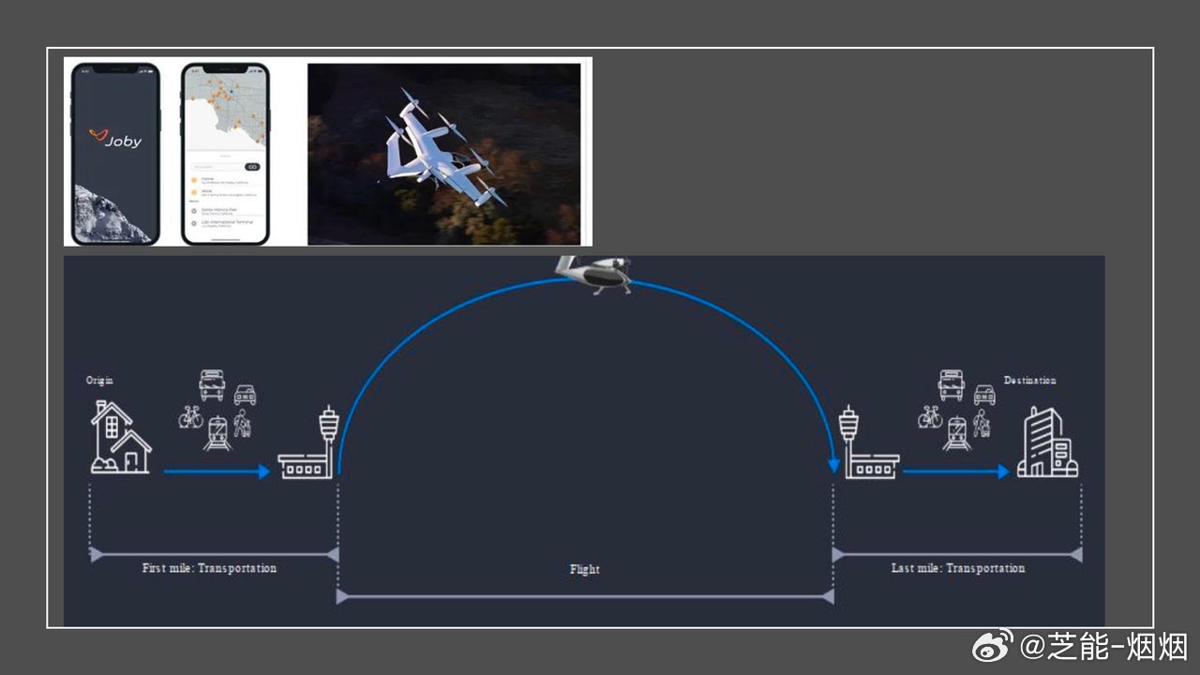Viewport: 1200px width, 675px height.
Task: Choose Santa Monica Pier in the phone list
Action: [225, 211]
